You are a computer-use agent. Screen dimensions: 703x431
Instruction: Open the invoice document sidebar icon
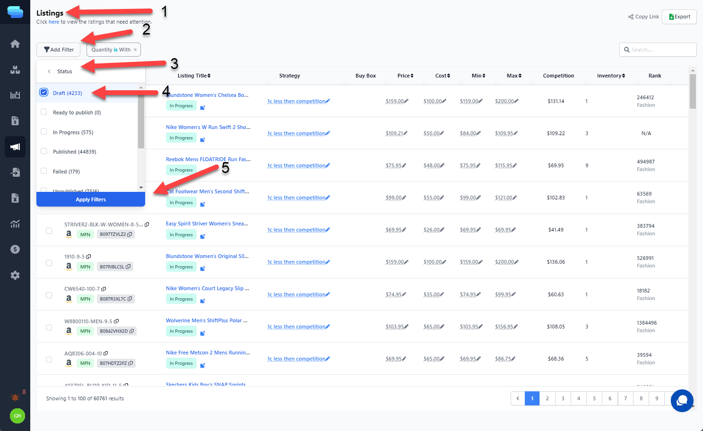point(15,121)
